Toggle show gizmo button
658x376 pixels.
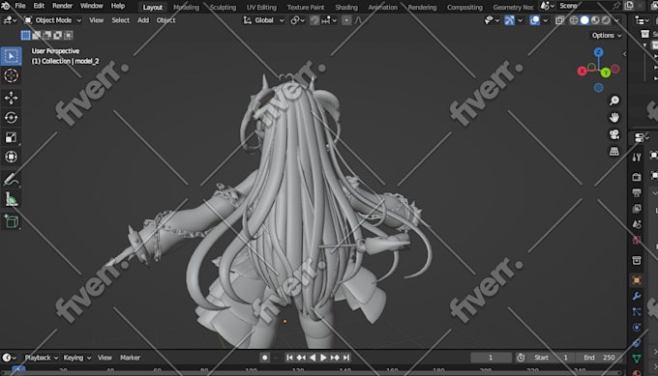pyautogui.click(x=509, y=20)
